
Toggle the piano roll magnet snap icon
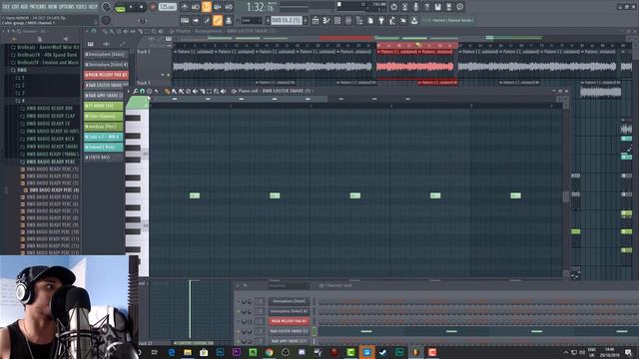[x=142, y=91]
